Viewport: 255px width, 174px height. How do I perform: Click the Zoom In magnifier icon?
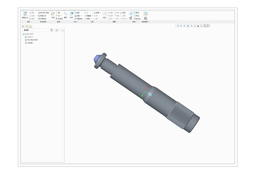tap(181, 26)
